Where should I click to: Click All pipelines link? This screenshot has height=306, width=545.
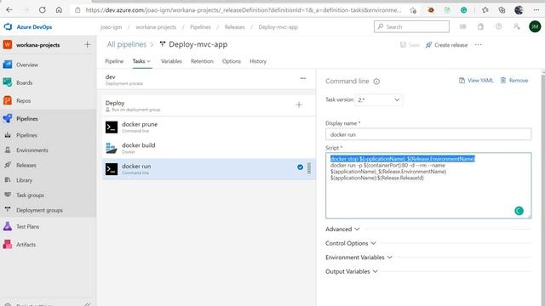tap(127, 44)
